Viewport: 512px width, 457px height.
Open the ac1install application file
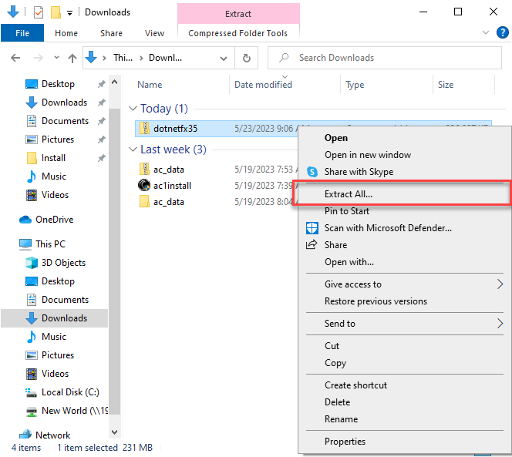[171, 185]
